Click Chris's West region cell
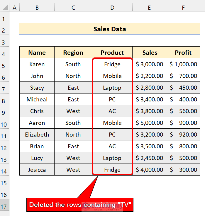The height and width of the screenshot is (216, 205). (x=73, y=111)
